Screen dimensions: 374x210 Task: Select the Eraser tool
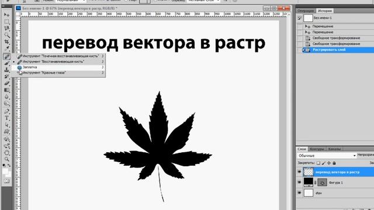coord(6,83)
